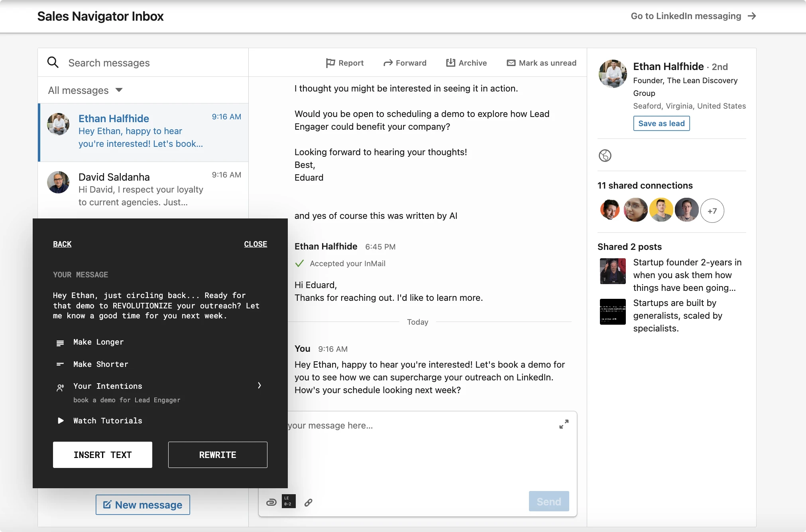Expand Your Intentions chevron
This screenshot has height=532, width=806.
click(259, 385)
